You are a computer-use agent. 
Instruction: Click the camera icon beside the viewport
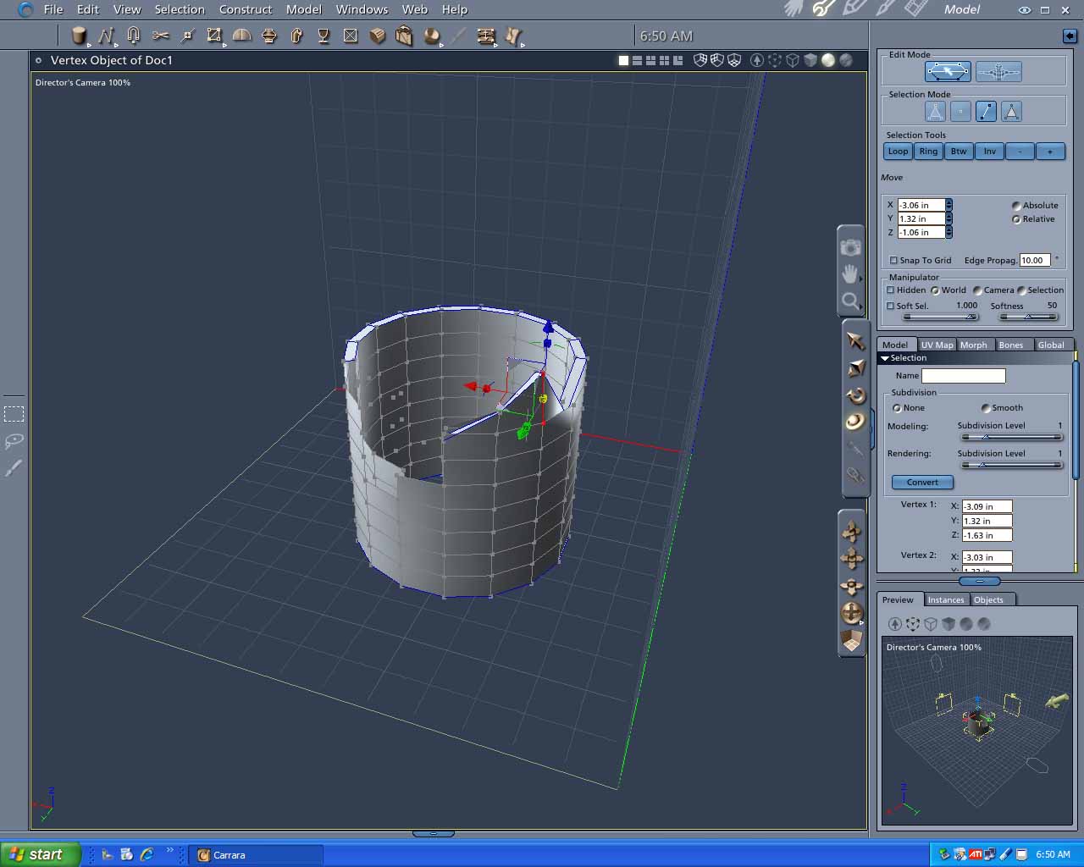850,247
